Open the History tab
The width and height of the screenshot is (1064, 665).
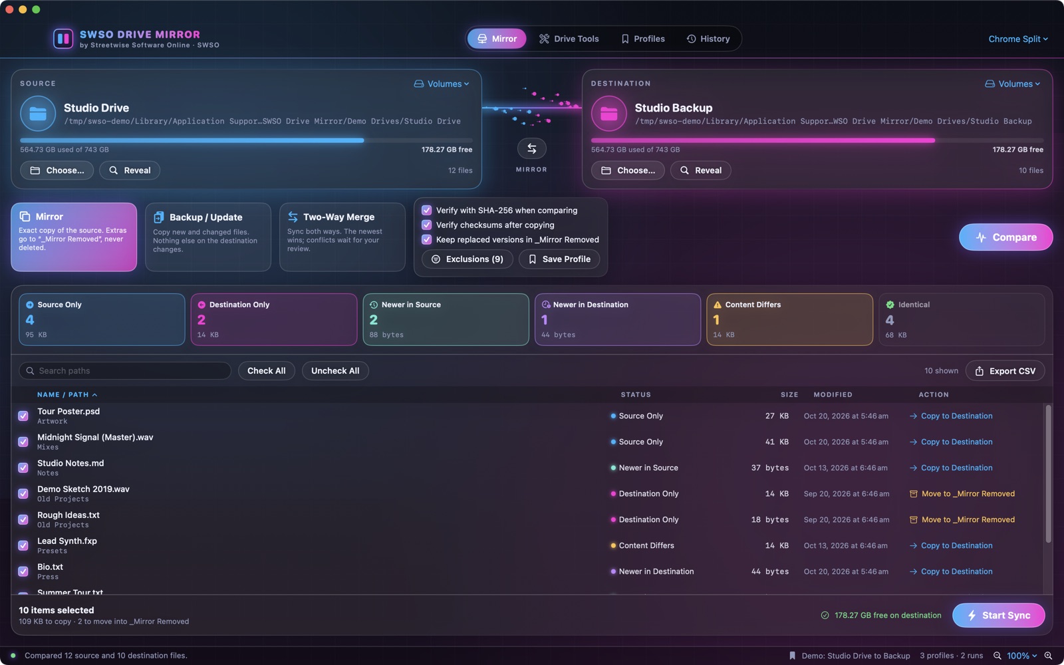point(708,39)
